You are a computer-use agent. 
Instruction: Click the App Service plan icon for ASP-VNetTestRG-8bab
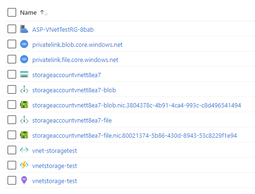click(24, 29)
